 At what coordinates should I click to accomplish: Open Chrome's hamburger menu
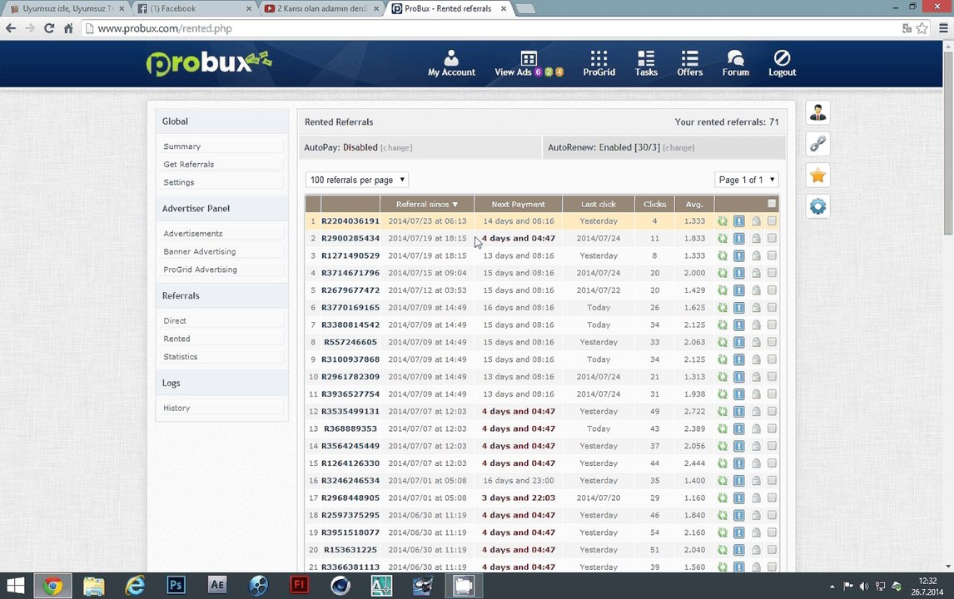point(943,28)
